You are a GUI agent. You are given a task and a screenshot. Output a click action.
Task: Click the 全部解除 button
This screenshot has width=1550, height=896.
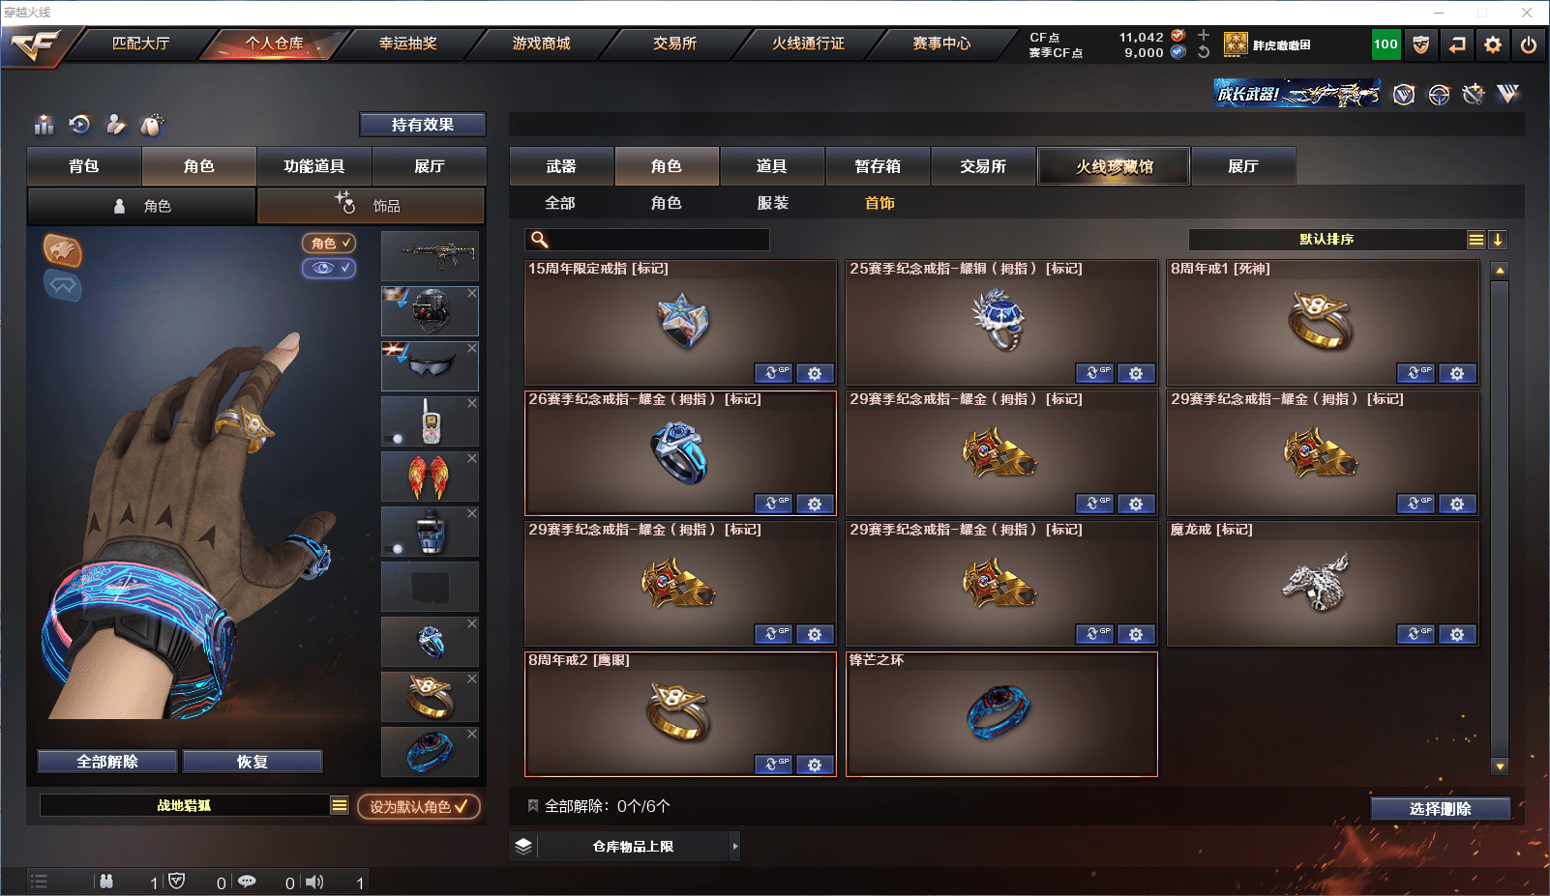(107, 762)
